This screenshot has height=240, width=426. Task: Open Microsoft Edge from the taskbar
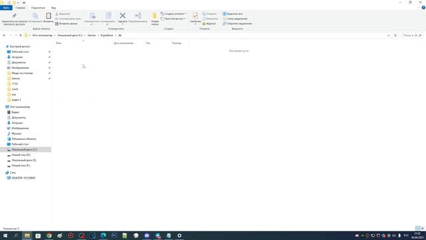pyautogui.click(x=103, y=235)
